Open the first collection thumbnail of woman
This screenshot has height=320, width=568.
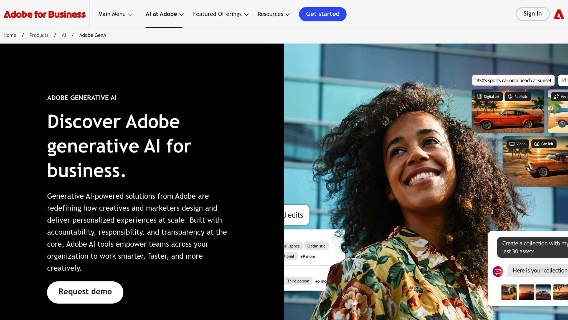pyautogui.click(x=509, y=292)
